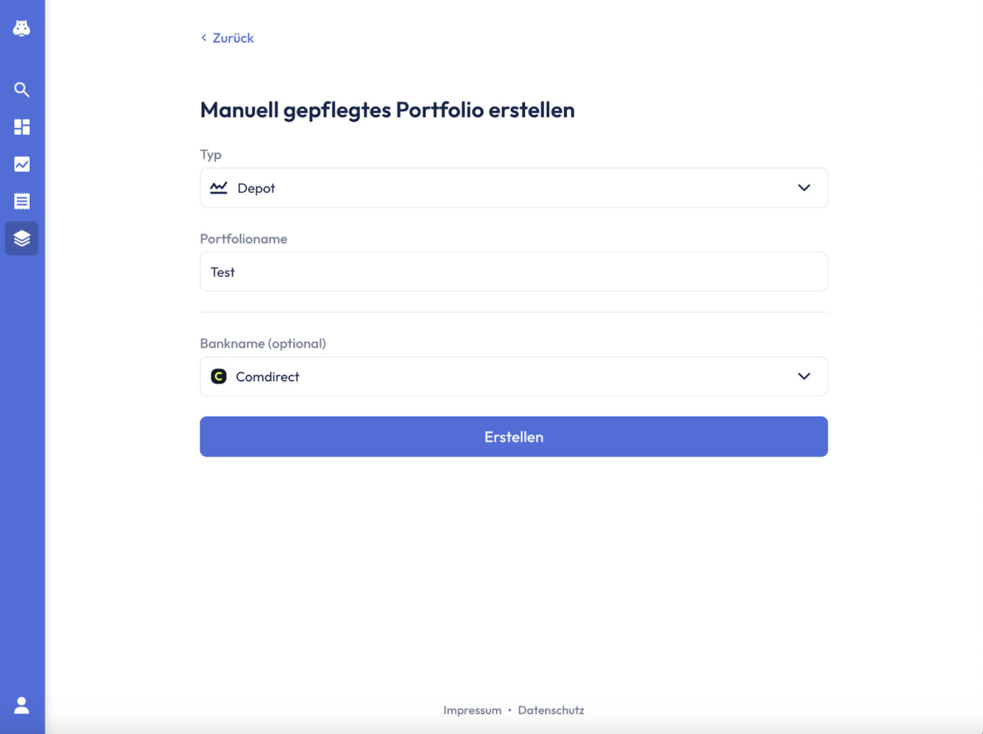983x734 pixels.
Task: Click the Manuell gepflegtes Portfolio erstellen heading
Action: click(387, 109)
